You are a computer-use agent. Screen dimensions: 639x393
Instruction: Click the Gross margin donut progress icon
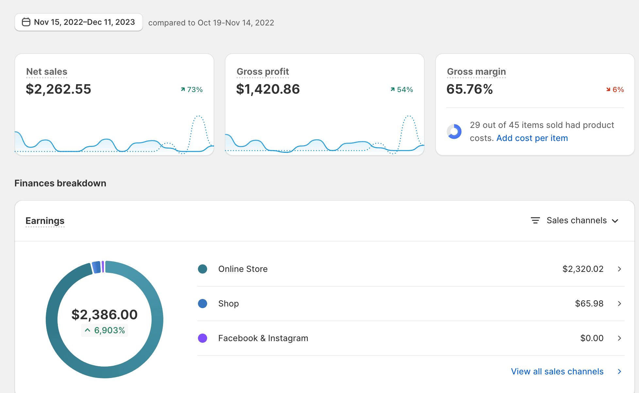tap(454, 132)
